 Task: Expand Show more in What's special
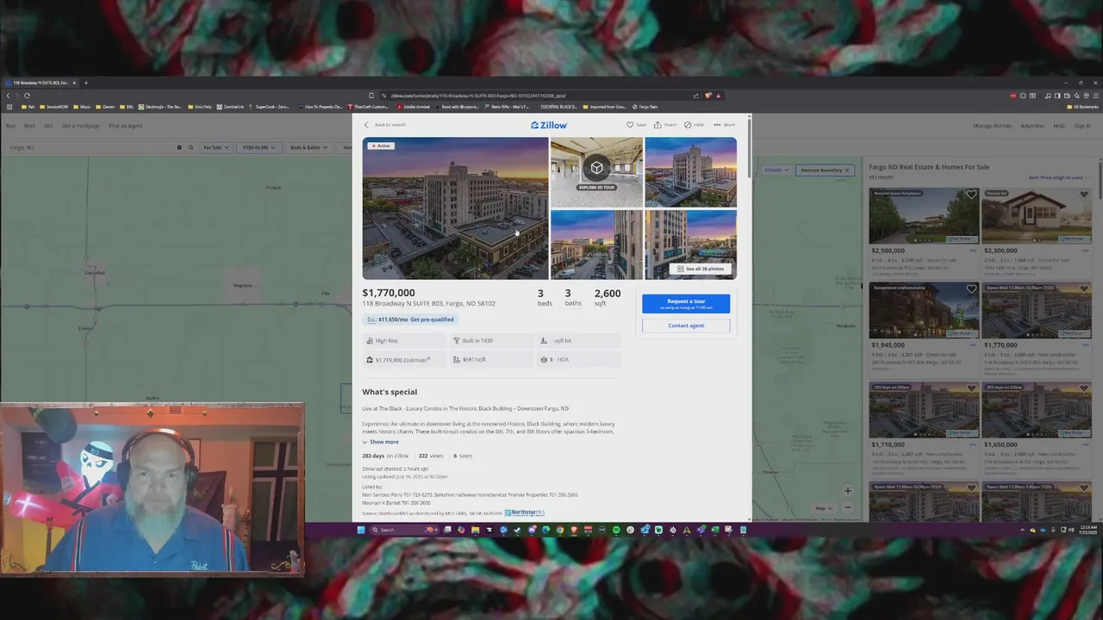click(380, 442)
